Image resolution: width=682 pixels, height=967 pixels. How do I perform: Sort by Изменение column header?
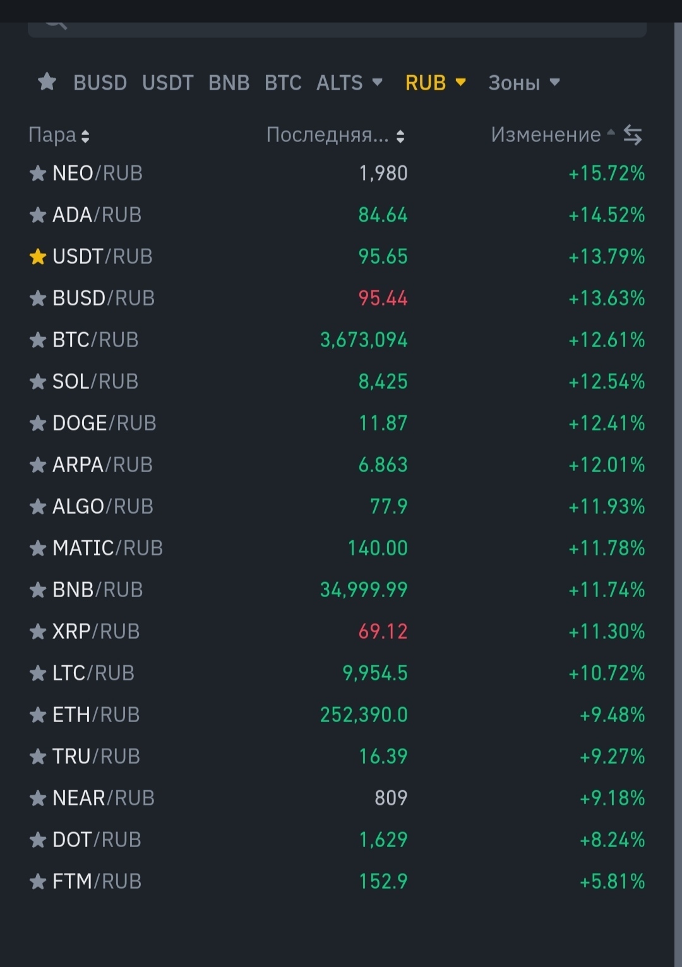coord(546,134)
